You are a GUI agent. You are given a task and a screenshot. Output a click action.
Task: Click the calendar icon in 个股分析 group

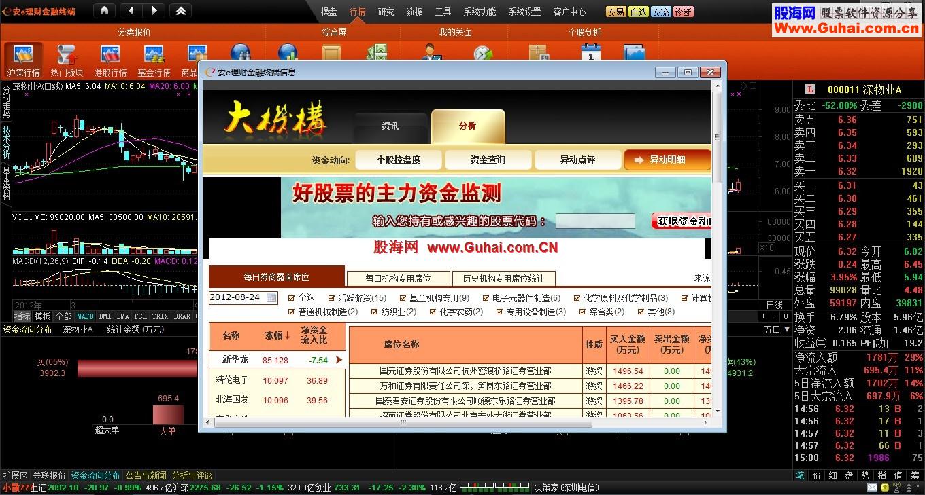(591, 53)
